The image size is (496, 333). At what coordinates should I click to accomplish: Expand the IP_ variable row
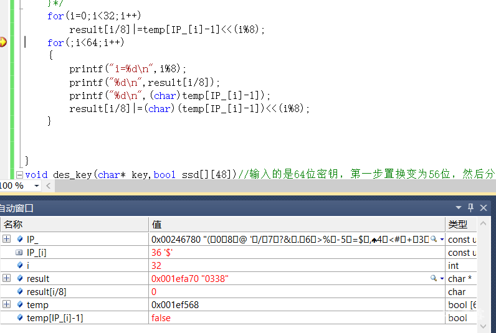(x=6, y=239)
